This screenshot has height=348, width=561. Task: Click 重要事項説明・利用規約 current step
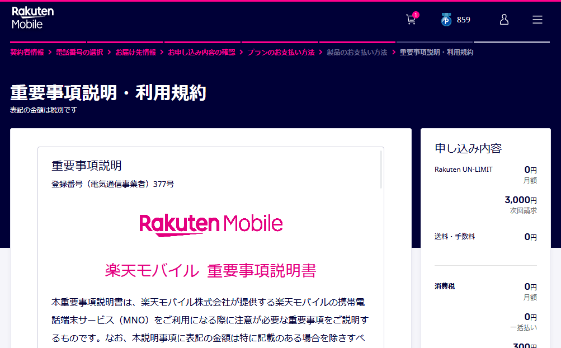click(436, 52)
